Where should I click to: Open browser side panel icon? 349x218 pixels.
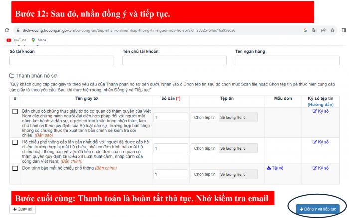344,30
